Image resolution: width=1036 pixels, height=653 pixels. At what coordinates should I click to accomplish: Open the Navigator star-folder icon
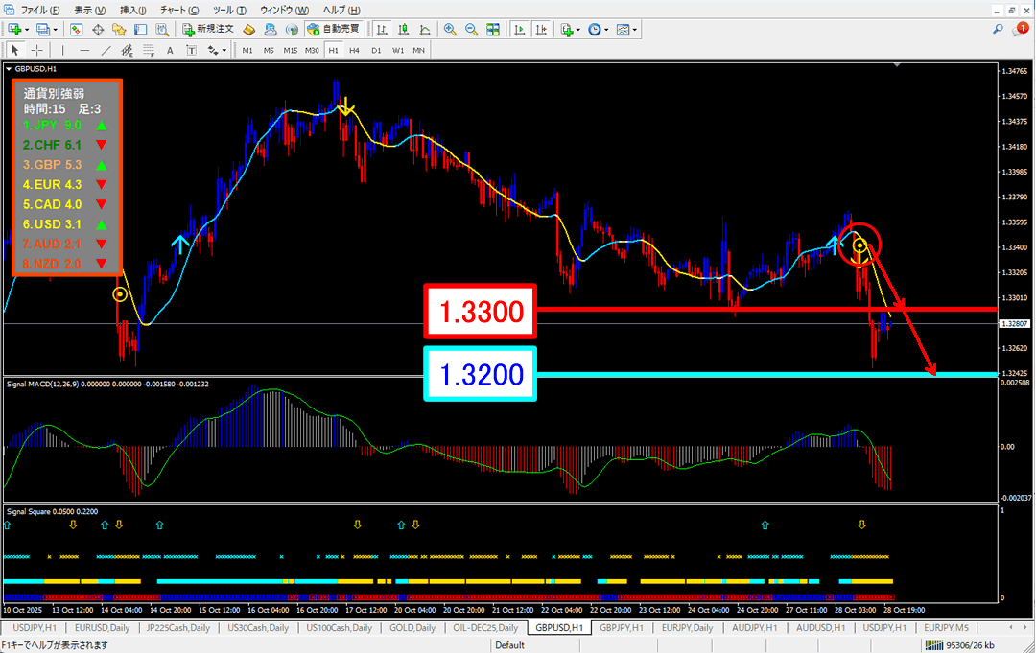click(119, 30)
